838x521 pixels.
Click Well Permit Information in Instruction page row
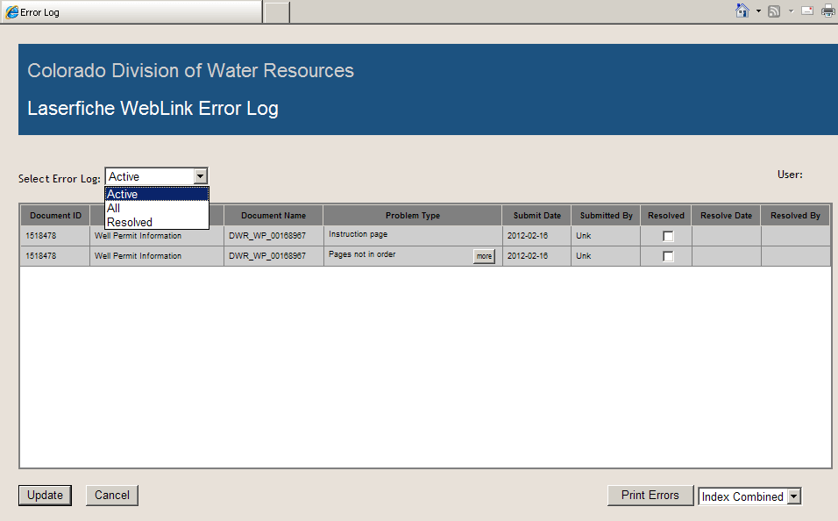138,236
